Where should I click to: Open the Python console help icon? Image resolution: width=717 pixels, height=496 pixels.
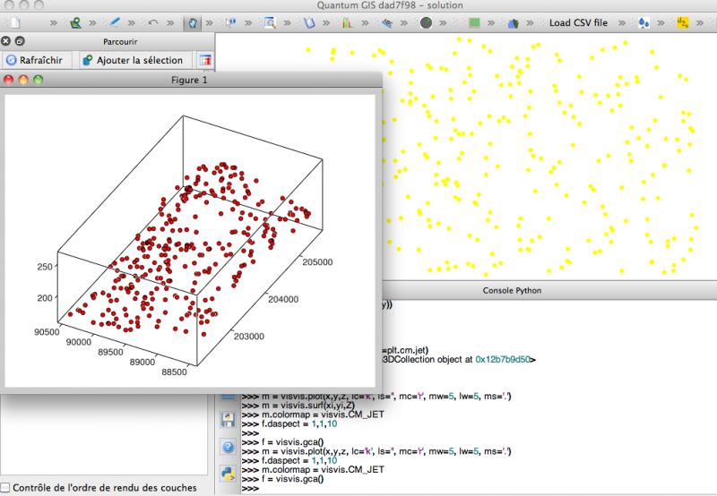tap(228, 447)
